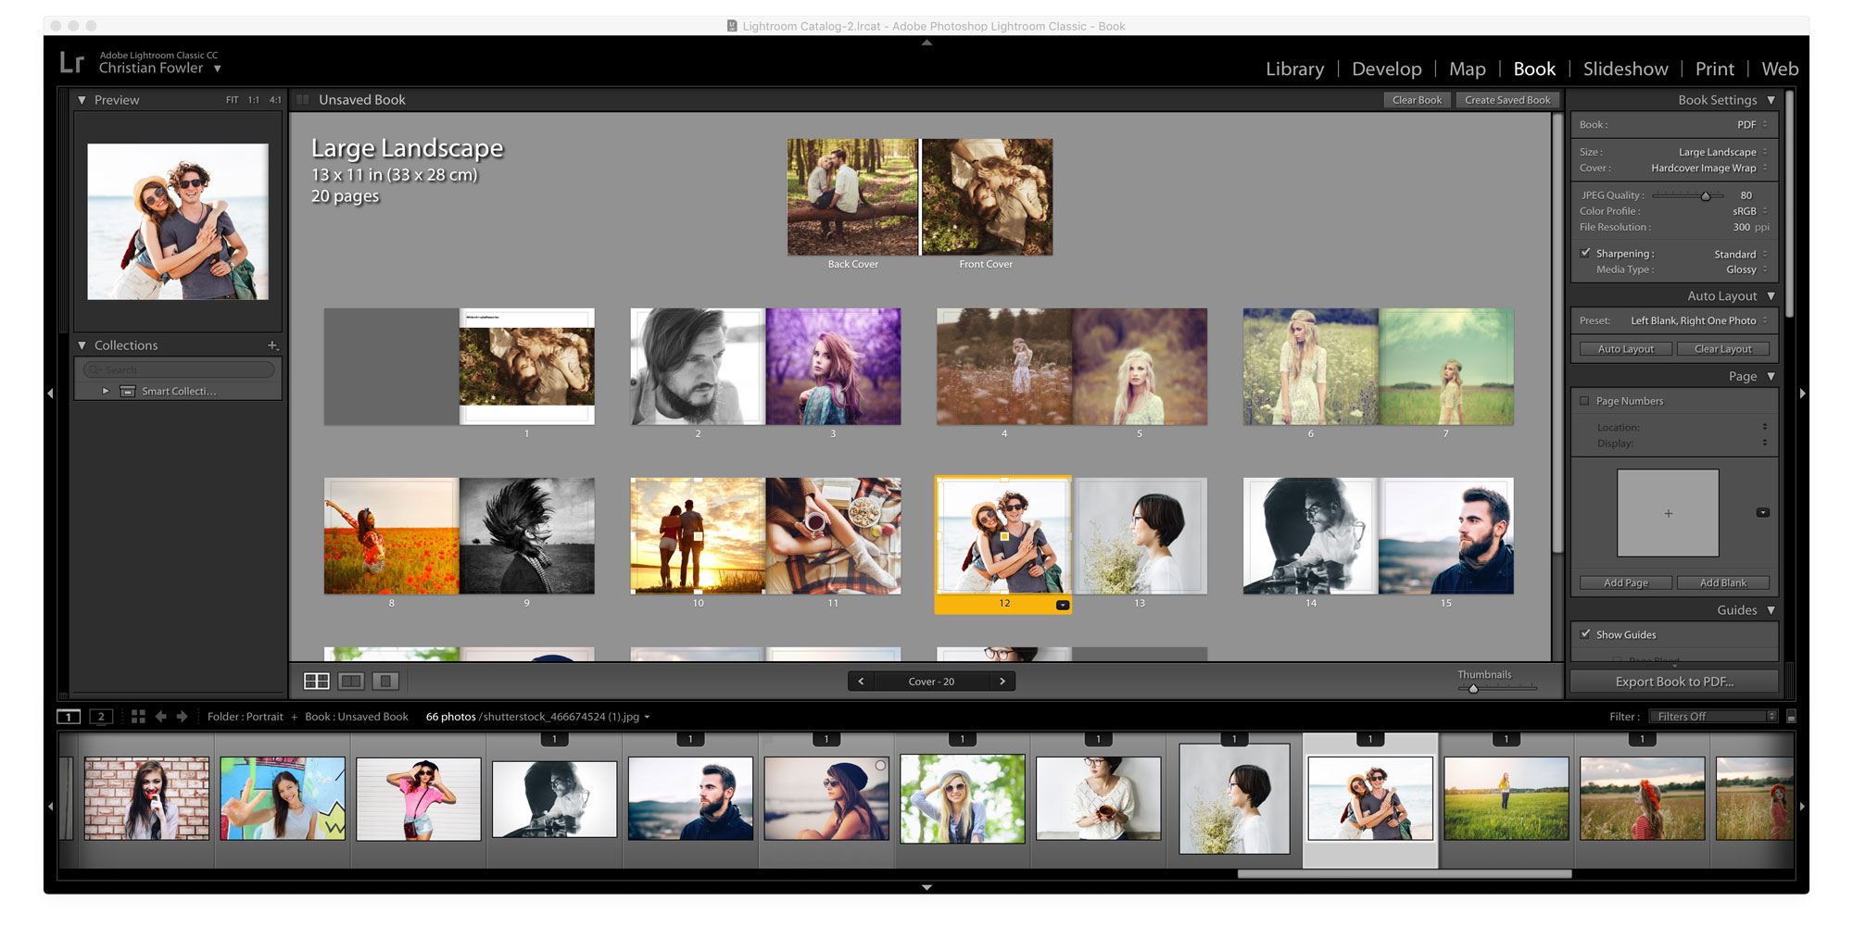The image size is (1853, 926).
Task: Click the go-back navigation arrow above the filmstrip
Action: 160,716
